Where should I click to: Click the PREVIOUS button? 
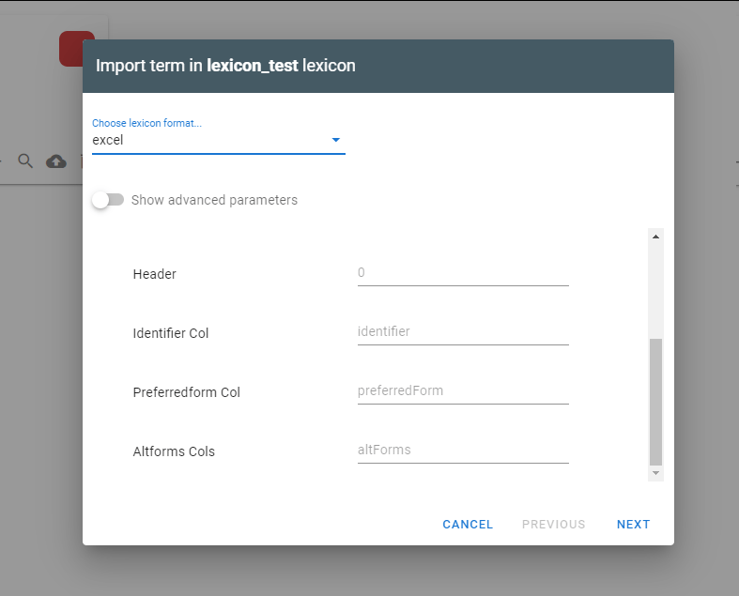pyautogui.click(x=553, y=525)
